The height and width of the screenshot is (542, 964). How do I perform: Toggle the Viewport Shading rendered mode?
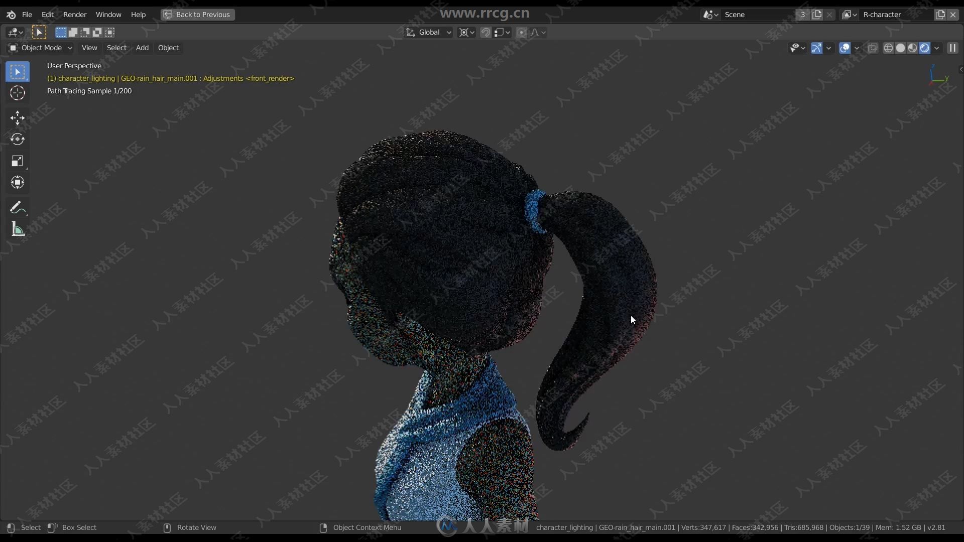click(926, 47)
